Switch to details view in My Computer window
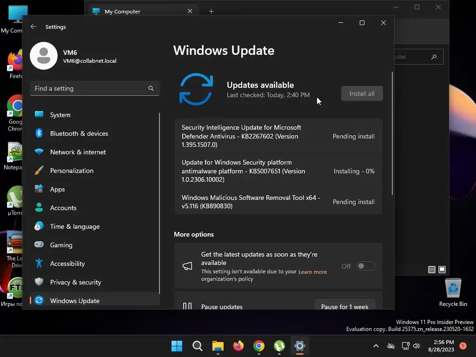 point(432,270)
